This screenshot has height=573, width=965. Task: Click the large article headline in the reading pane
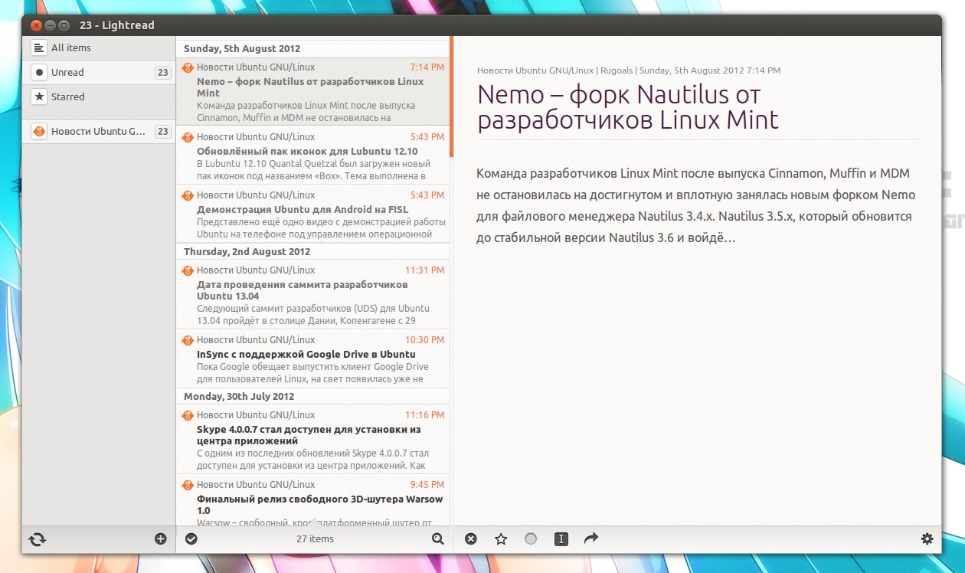point(628,107)
